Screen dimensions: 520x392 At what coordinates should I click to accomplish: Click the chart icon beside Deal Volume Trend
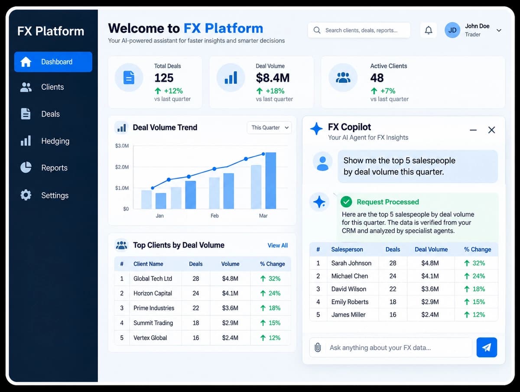(x=121, y=128)
